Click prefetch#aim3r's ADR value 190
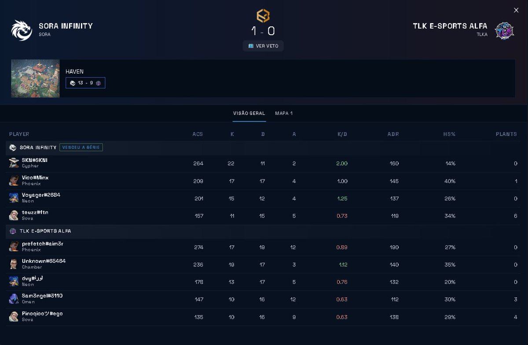 click(394, 247)
